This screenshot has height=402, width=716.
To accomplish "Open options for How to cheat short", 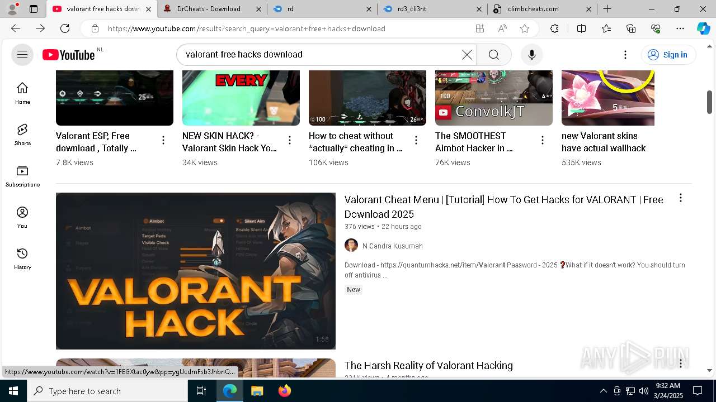I will (x=416, y=140).
